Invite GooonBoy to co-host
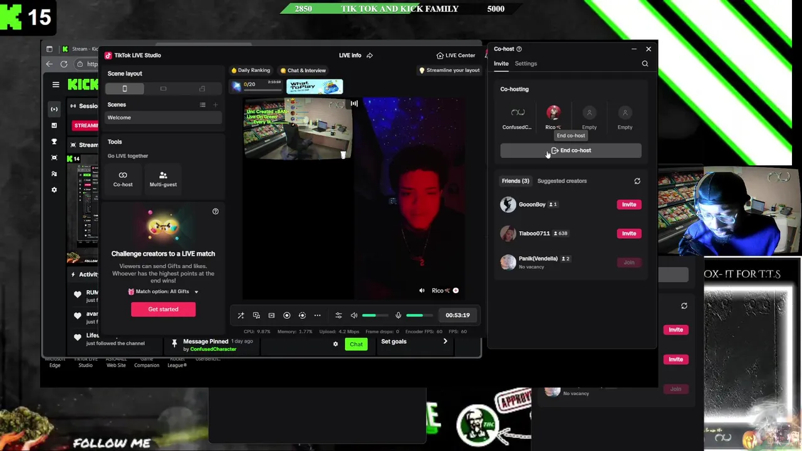Viewport: 802px width, 451px height. [628, 204]
